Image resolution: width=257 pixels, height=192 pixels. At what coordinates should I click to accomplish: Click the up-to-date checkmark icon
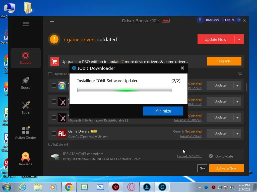pyautogui.click(x=211, y=156)
